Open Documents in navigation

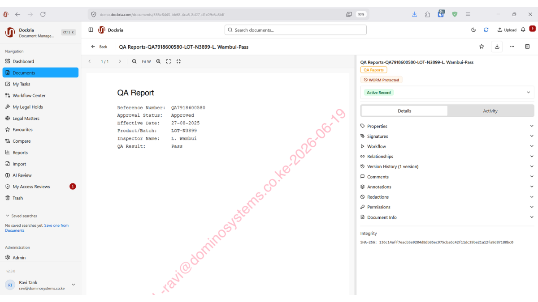tap(40, 72)
